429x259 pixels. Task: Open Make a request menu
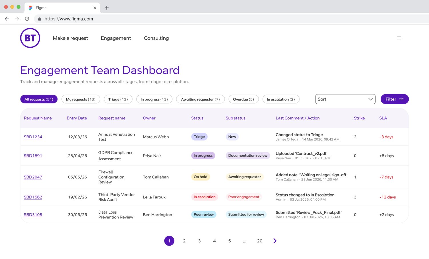[70, 38]
